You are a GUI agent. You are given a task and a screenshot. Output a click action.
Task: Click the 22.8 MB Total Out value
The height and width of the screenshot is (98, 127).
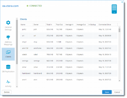pos(59,67)
